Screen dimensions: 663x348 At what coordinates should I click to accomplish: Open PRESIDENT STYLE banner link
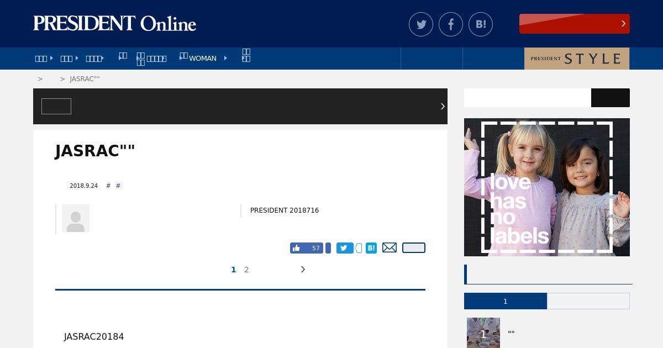coord(577,59)
